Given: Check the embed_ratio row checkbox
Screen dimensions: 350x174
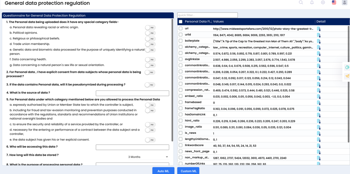Looking at the screenshot, I should click(x=181, y=96).
